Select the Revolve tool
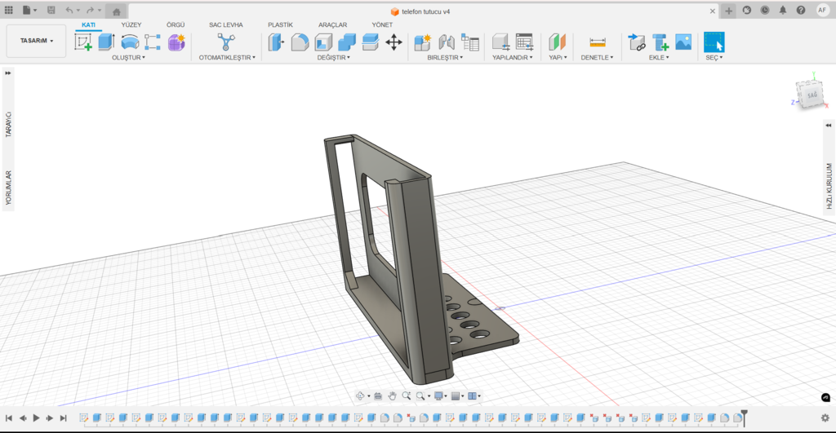 tap(130, 42)
